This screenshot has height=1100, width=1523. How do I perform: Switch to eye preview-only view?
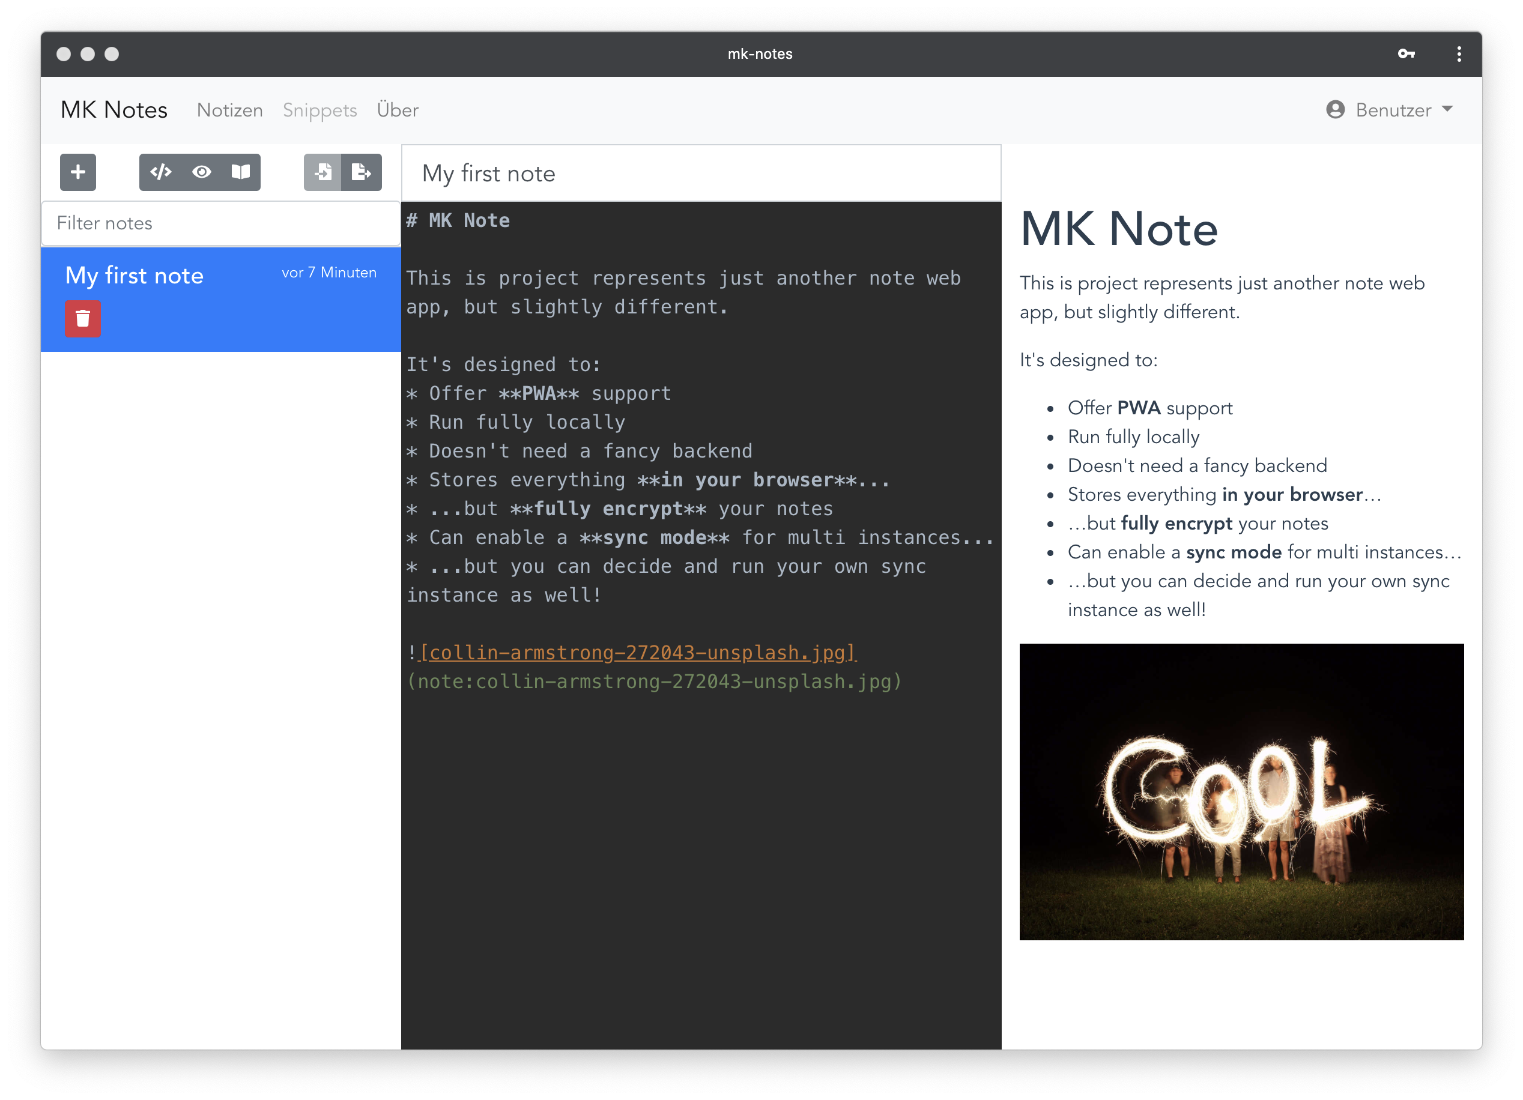tap(201, 172)
